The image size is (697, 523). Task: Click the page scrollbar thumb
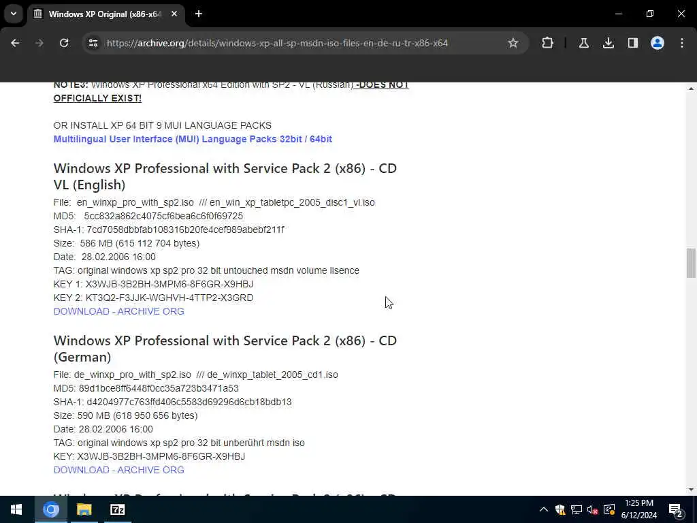[x=691, y=263]
